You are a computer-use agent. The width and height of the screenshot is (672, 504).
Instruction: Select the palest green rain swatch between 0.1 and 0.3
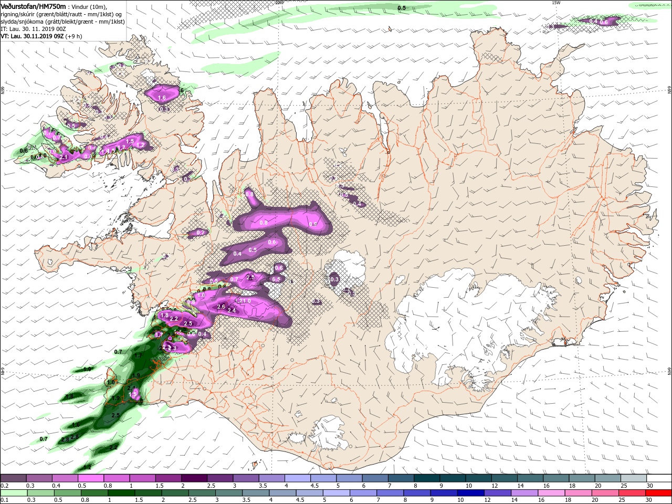click(14, 493)
